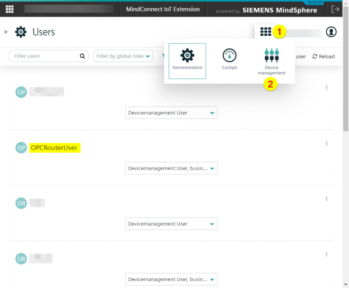Click the app switcher grid icon

click(266, 32)
